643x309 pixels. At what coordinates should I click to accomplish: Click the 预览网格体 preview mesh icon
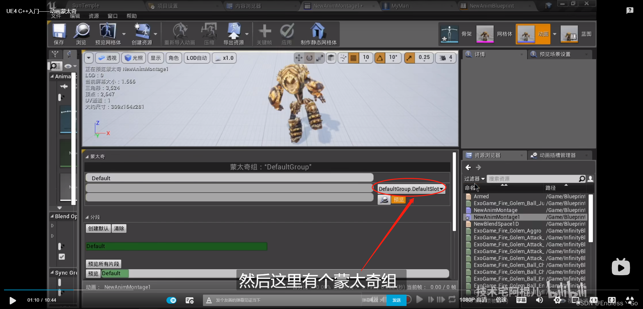click(108, 34)
